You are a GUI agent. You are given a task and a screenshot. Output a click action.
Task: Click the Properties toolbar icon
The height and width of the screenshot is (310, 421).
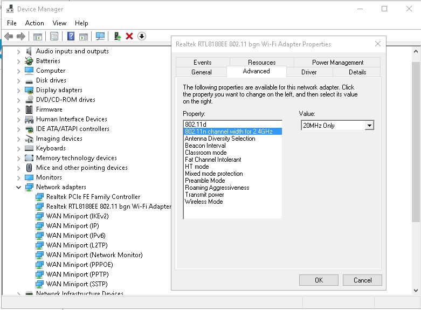(54, 36)
